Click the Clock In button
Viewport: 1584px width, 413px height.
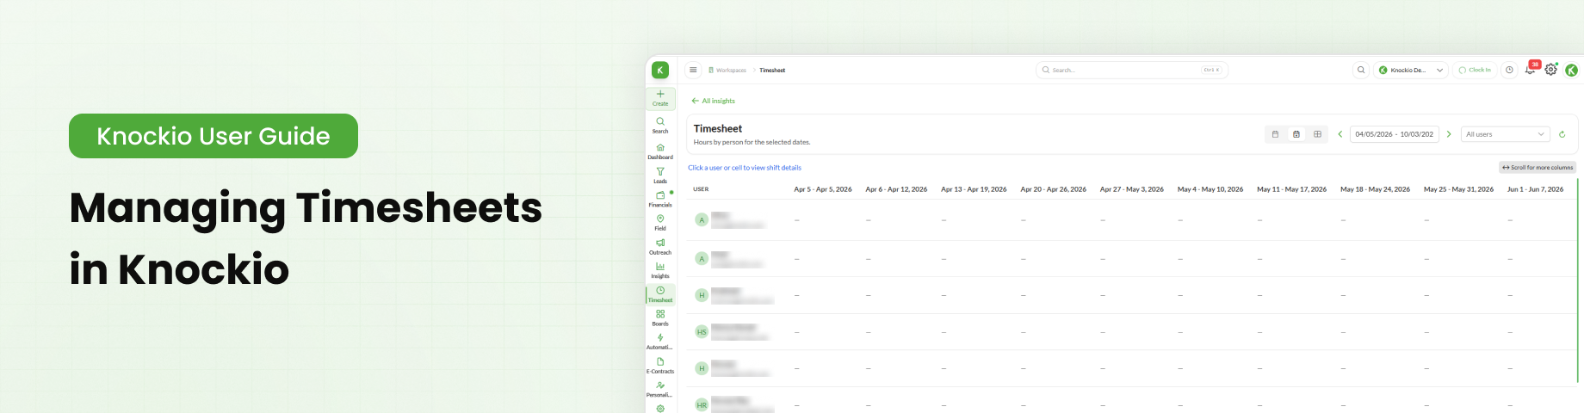1475,71
